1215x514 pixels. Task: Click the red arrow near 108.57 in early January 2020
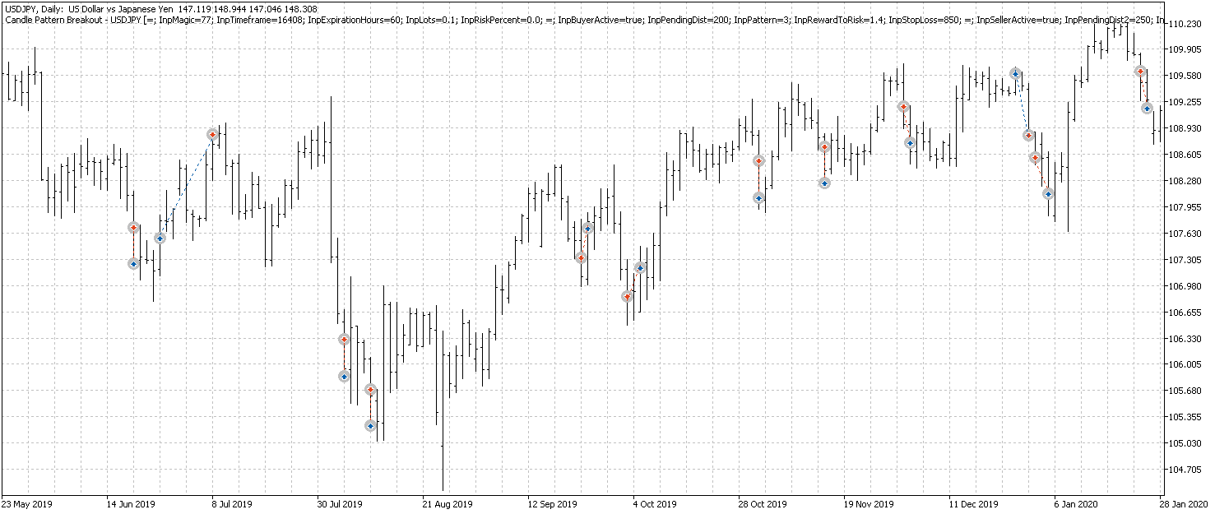[1035, 157]
